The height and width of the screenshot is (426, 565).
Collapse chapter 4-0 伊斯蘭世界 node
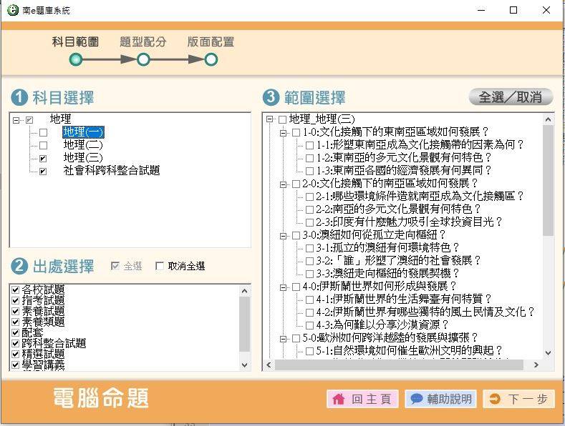click(x=284, y=287)
